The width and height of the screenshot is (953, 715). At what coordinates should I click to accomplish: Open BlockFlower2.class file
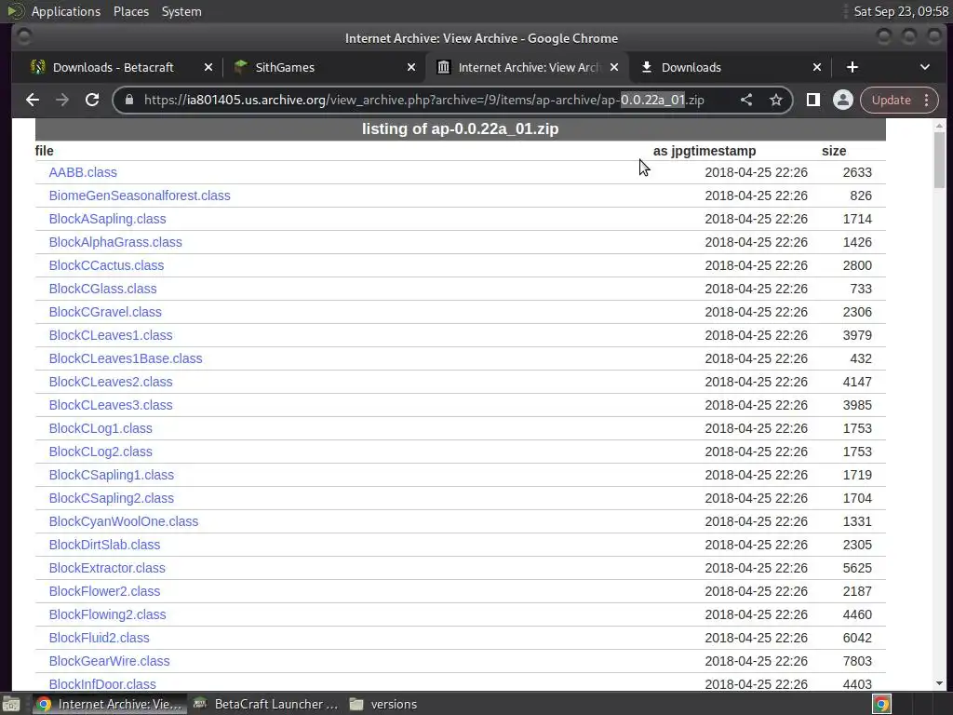pos(104,591)
